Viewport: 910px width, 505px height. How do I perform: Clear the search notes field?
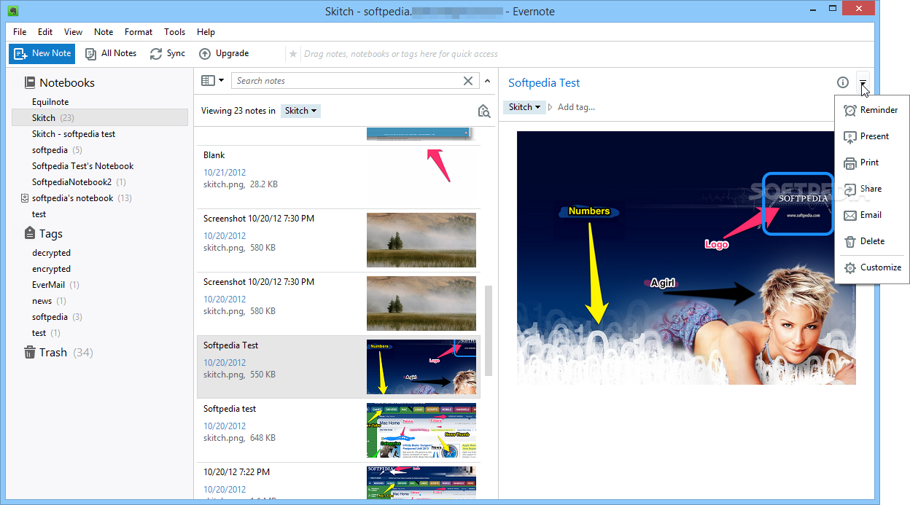point(468,81)
